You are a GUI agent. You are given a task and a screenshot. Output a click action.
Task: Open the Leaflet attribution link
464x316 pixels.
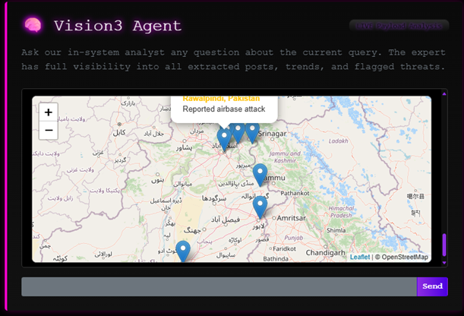pyautogui.click(x=360, y=257)
